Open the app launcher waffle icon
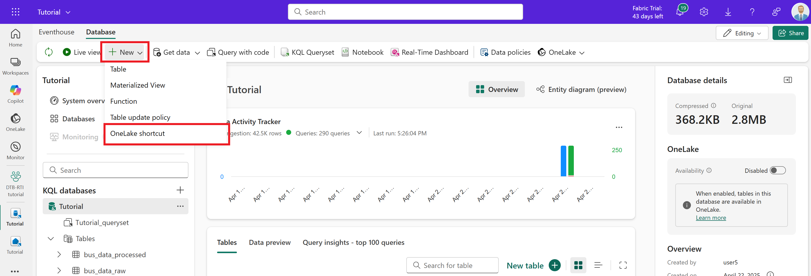 tap(15, 12)
